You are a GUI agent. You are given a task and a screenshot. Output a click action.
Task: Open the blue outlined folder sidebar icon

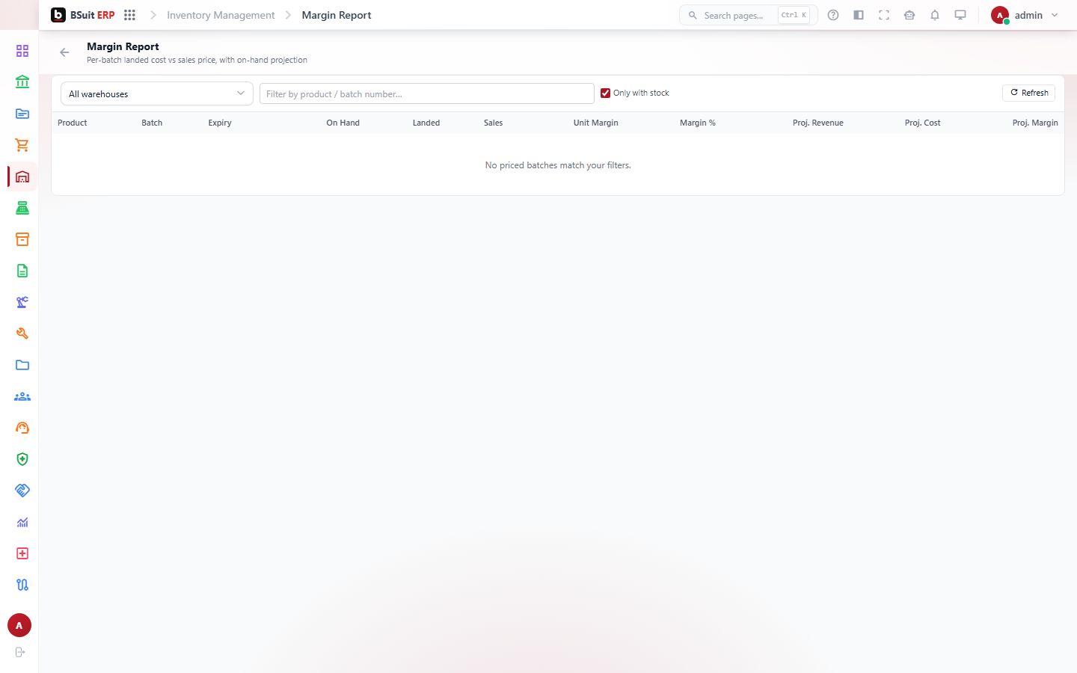tap(22, 365)
